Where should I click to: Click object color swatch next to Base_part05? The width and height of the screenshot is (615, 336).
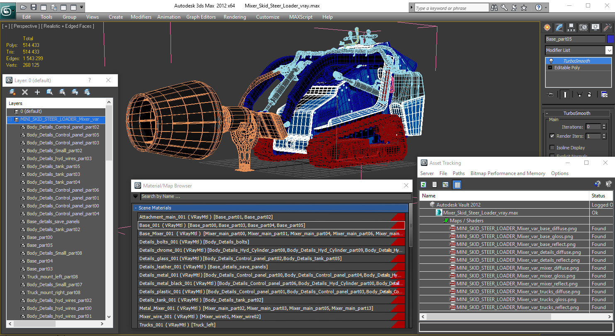click(610, 39)
